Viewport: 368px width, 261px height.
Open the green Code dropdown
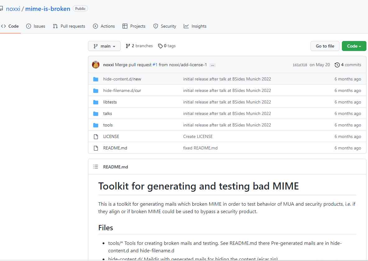354,46
